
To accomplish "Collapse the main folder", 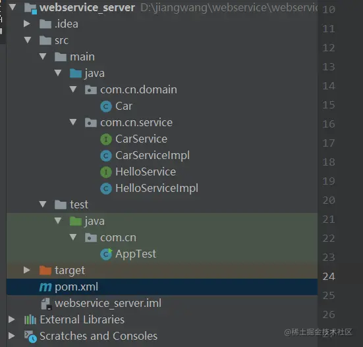I will click(43, 57).
